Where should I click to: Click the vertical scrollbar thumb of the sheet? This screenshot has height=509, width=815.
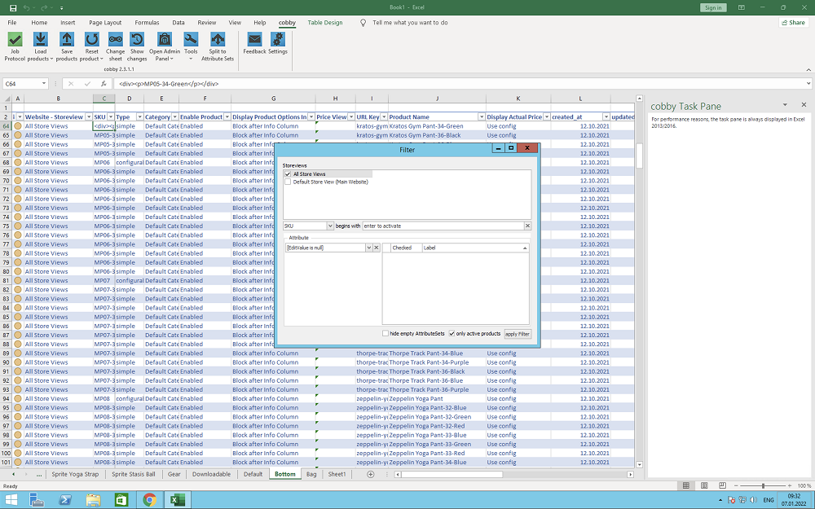(639, 156)
